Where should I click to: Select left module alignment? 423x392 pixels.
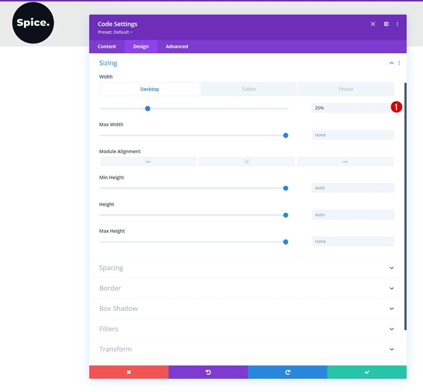click(149, 162)
